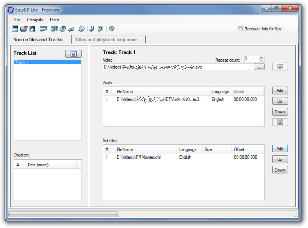Click the progress bar in status area

tap(63, 214)
